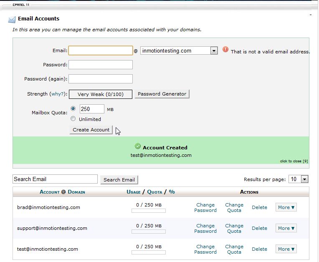
Task: Select the Unlimited mailbox quota option
Action: (x=73, y=119)
